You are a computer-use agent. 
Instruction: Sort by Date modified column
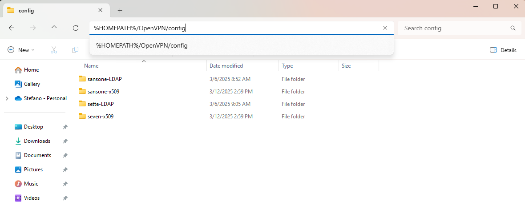click(226, 66)
